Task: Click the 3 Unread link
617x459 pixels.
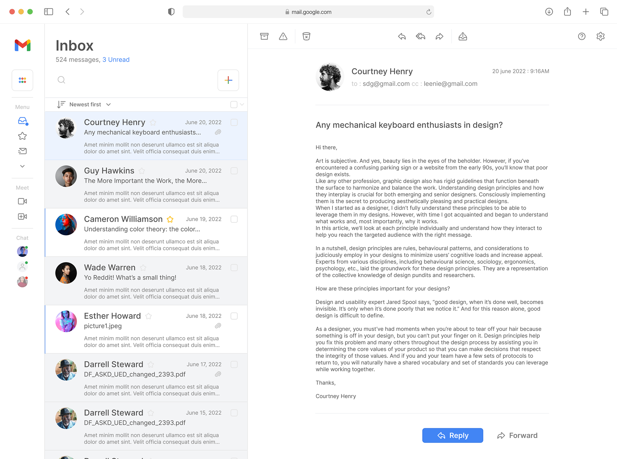Action: [x=116, y=59]
